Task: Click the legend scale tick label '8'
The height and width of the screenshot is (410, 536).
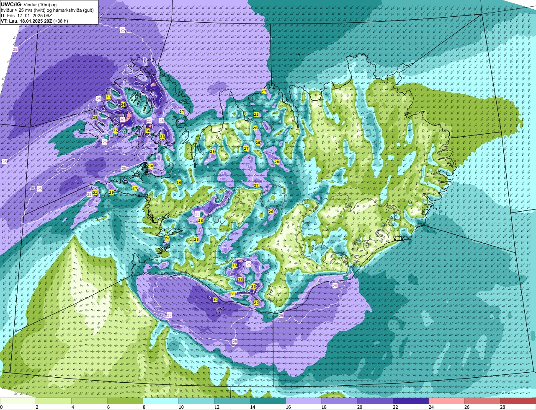Action: click(144, 407)
